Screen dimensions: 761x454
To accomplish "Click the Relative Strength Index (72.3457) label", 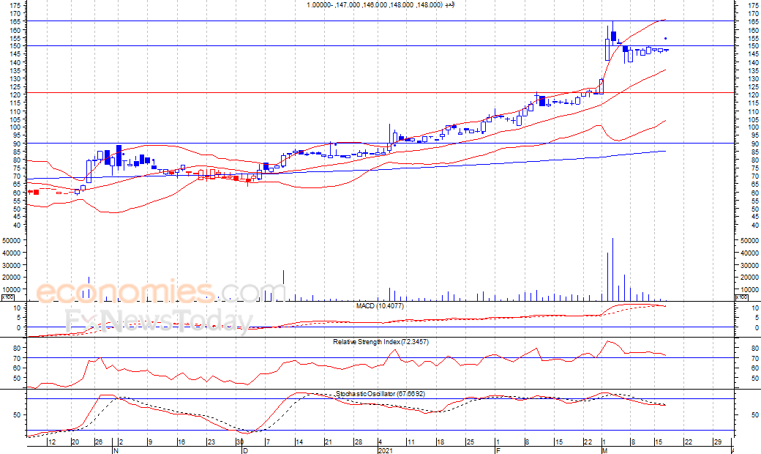I will 380,342.
